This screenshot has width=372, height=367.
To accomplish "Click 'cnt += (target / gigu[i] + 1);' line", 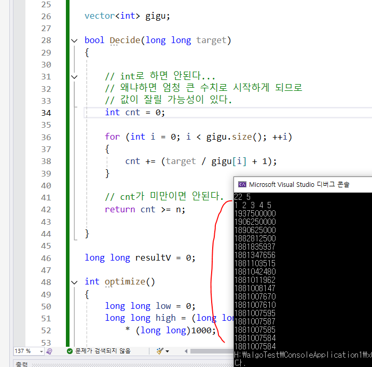I will 201,161.
